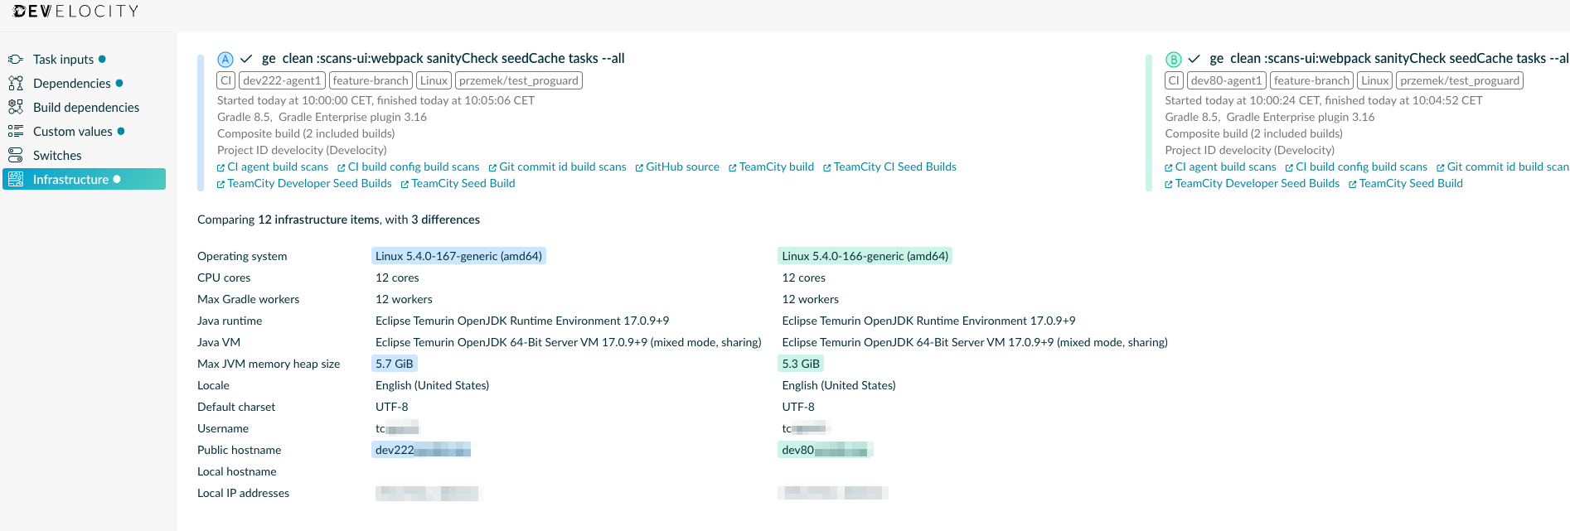The image size is (1570, 531).
Task: Open build A's CI agent build scans link
Action: 277,167
